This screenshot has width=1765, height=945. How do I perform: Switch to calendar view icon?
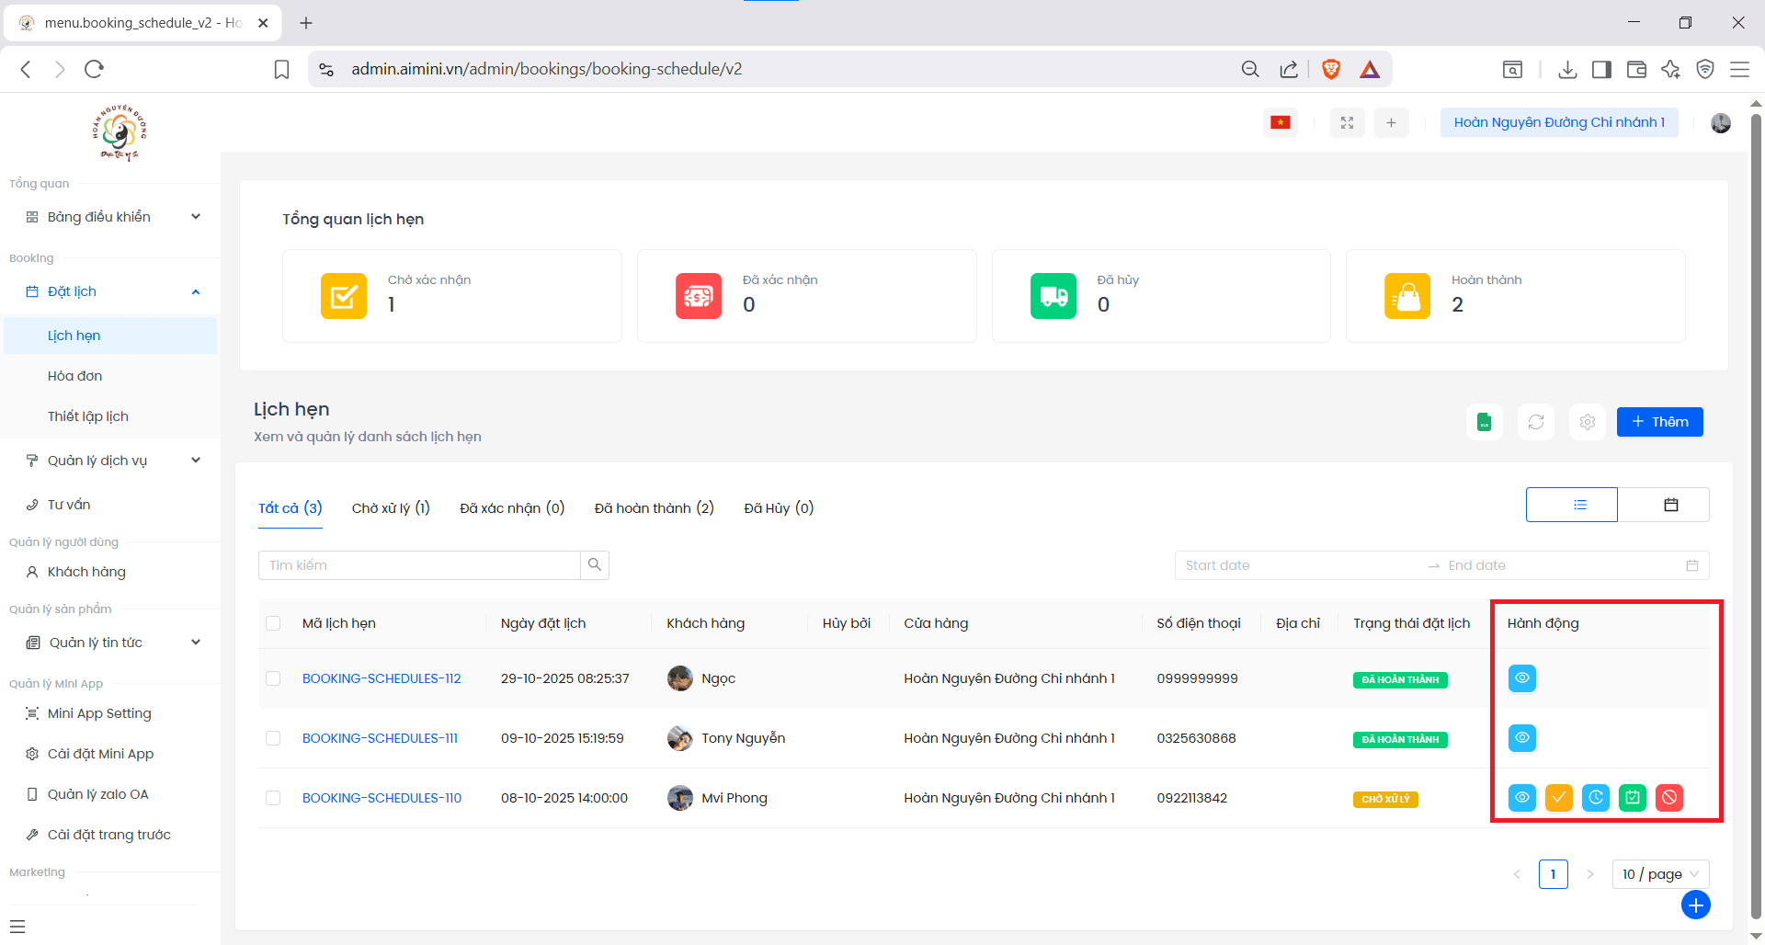coord(1670,505)
